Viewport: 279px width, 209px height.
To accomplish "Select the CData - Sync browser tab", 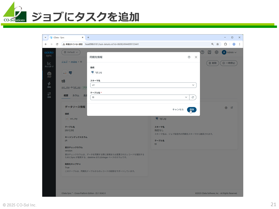I will [66, 37].
